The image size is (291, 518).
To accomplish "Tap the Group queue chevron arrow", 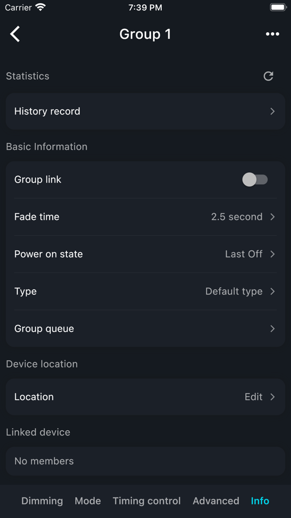I will [272, 329].
